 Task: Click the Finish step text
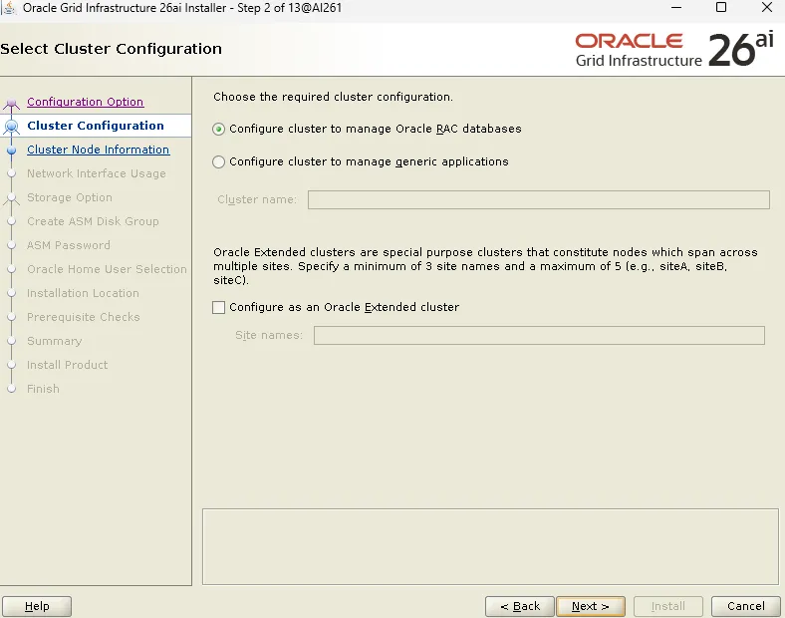[43, 389]
